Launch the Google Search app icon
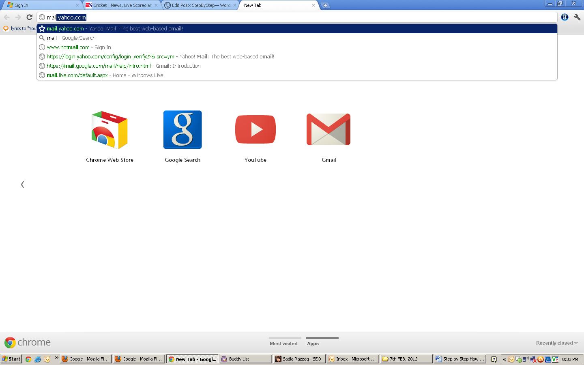 (182, 130)
